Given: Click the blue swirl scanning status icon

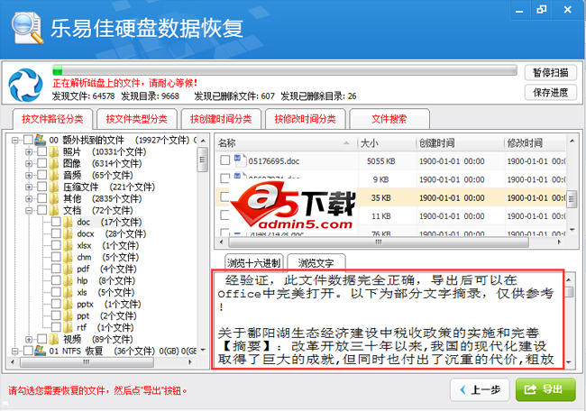Looking at the screenshot, I should [25, 85].
